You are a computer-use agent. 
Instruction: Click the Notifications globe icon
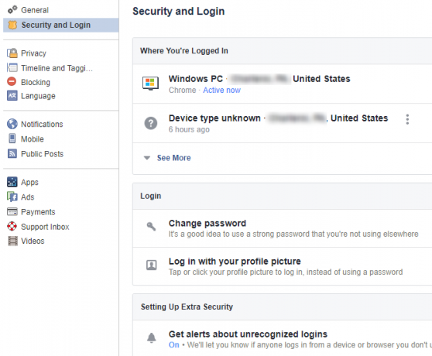(x=12, y=124)
